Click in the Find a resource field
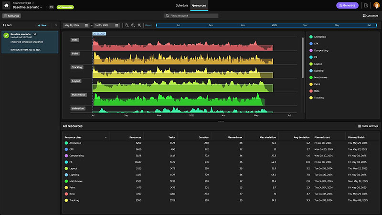 (x=191, y=16)
